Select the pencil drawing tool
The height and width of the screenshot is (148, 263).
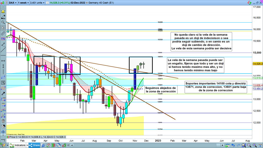(x=3, y=17)
